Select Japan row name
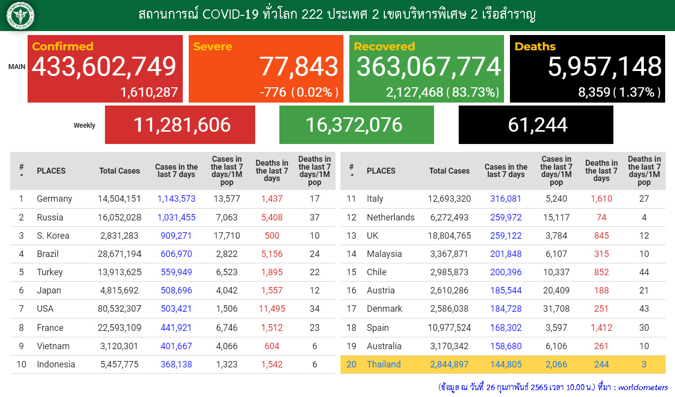Viewport: 675px width, 397px height. [x=48, y=290]
